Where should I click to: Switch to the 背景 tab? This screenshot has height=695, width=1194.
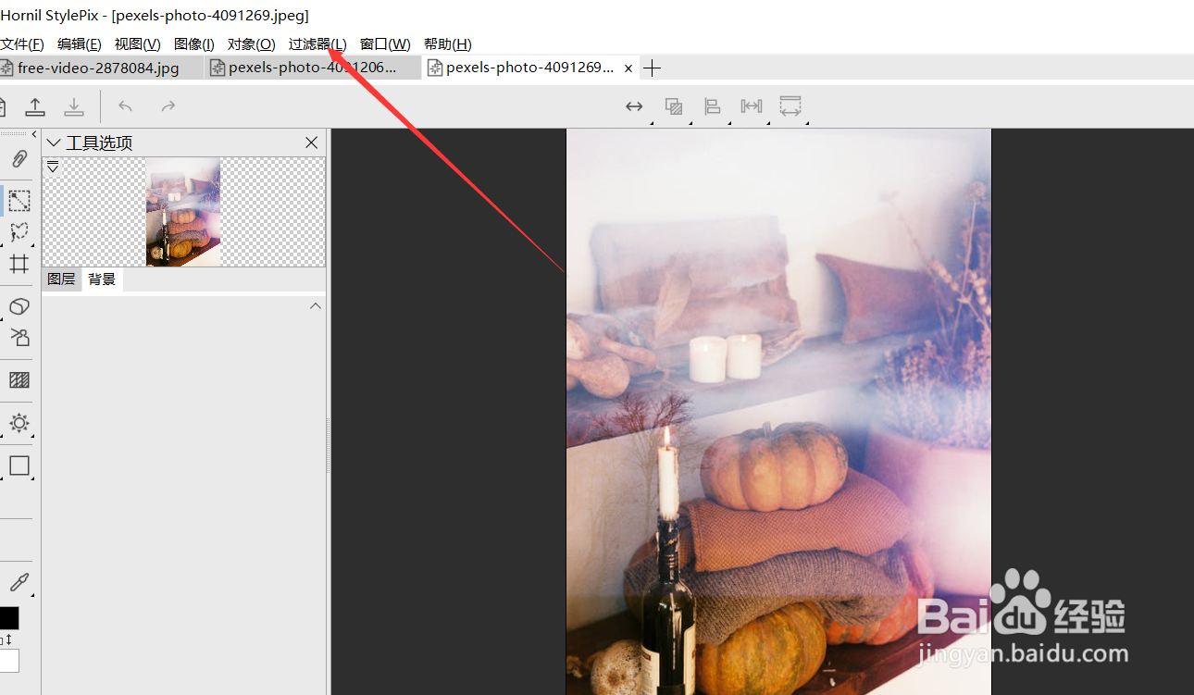point(102,279)
